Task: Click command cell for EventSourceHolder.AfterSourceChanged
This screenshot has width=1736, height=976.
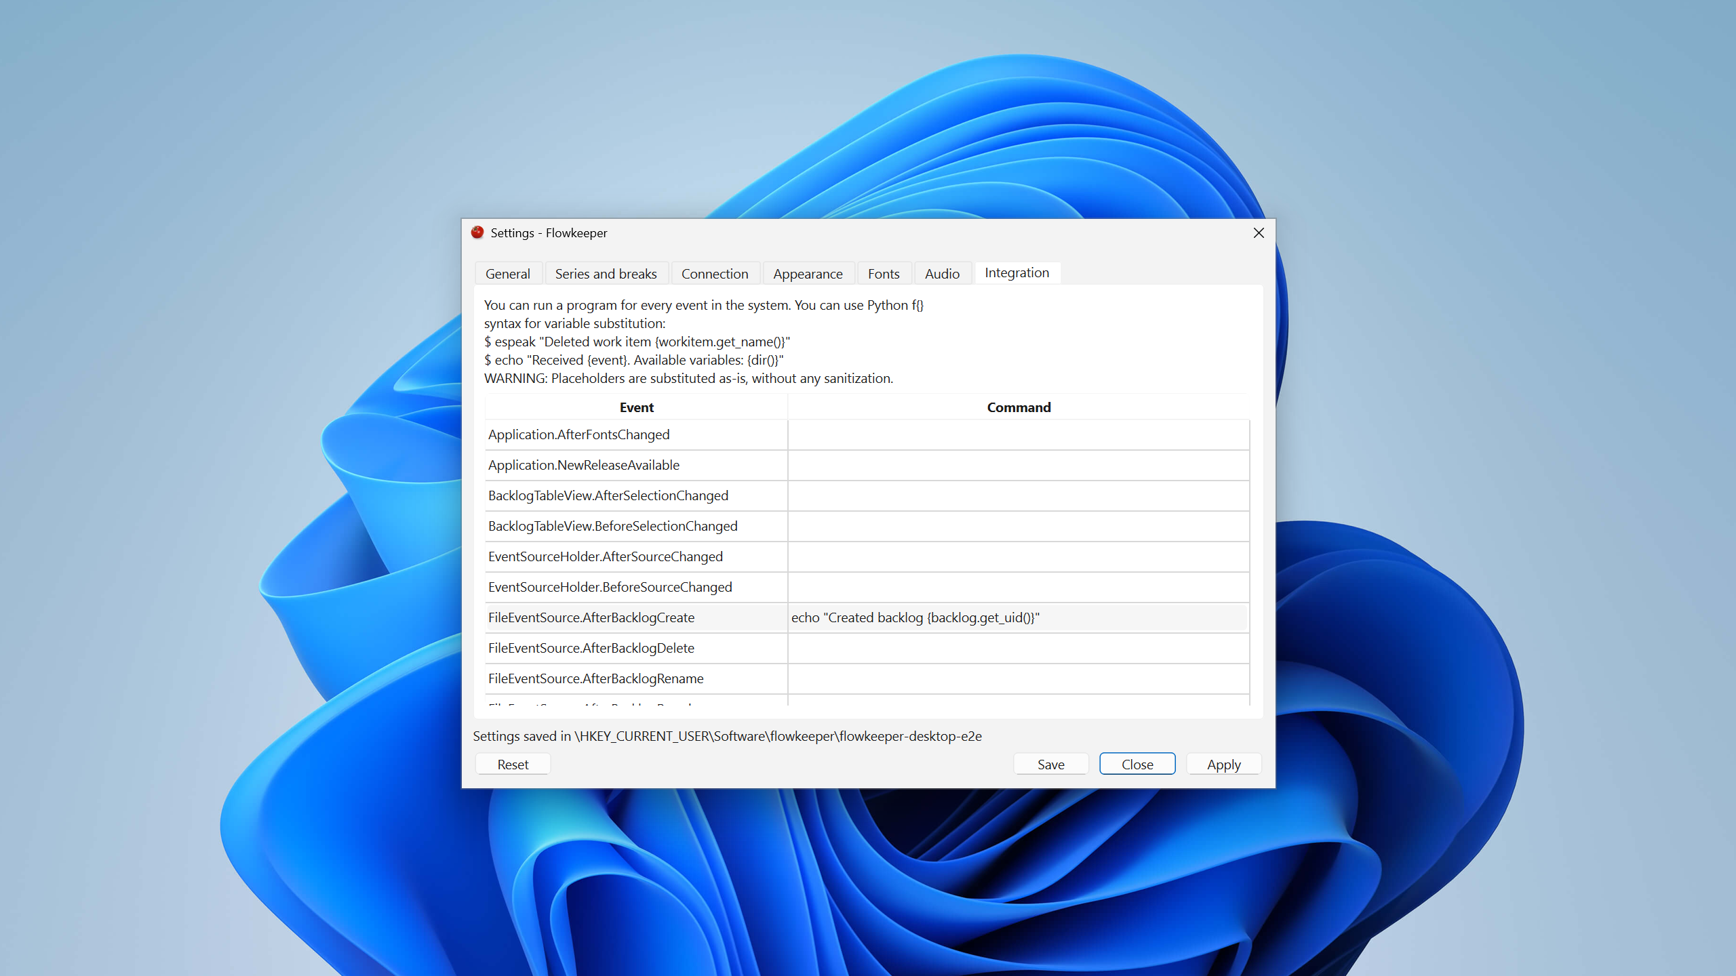Action: pyautogui.click(x=1019, y=556)
